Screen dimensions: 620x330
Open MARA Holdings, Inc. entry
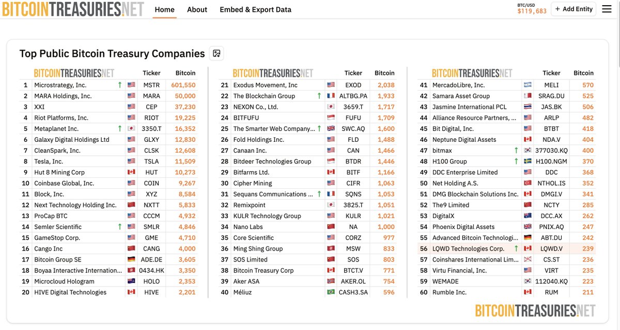tap(63, 96)
